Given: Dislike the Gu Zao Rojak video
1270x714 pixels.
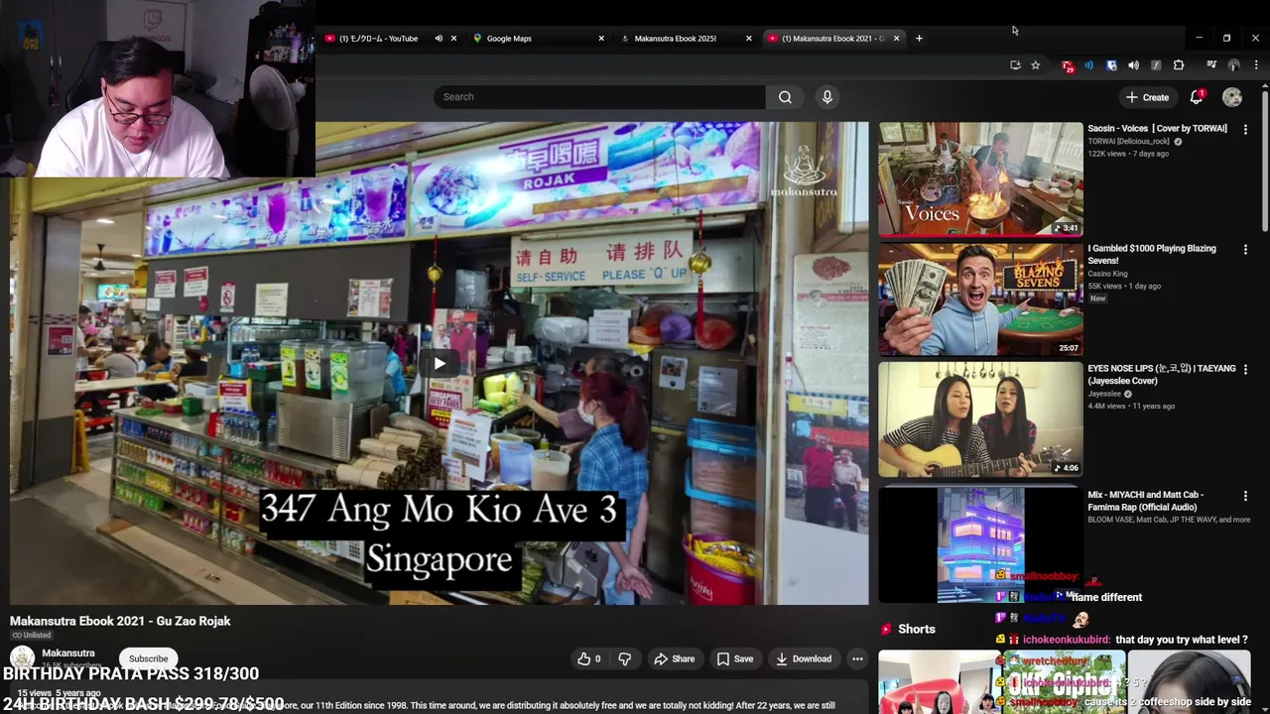Looking at the screenshot, I should click(x=625, y=658).
